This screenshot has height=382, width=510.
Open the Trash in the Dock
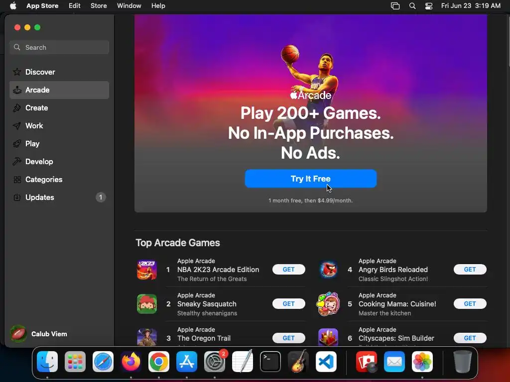(x=462, y=362)
